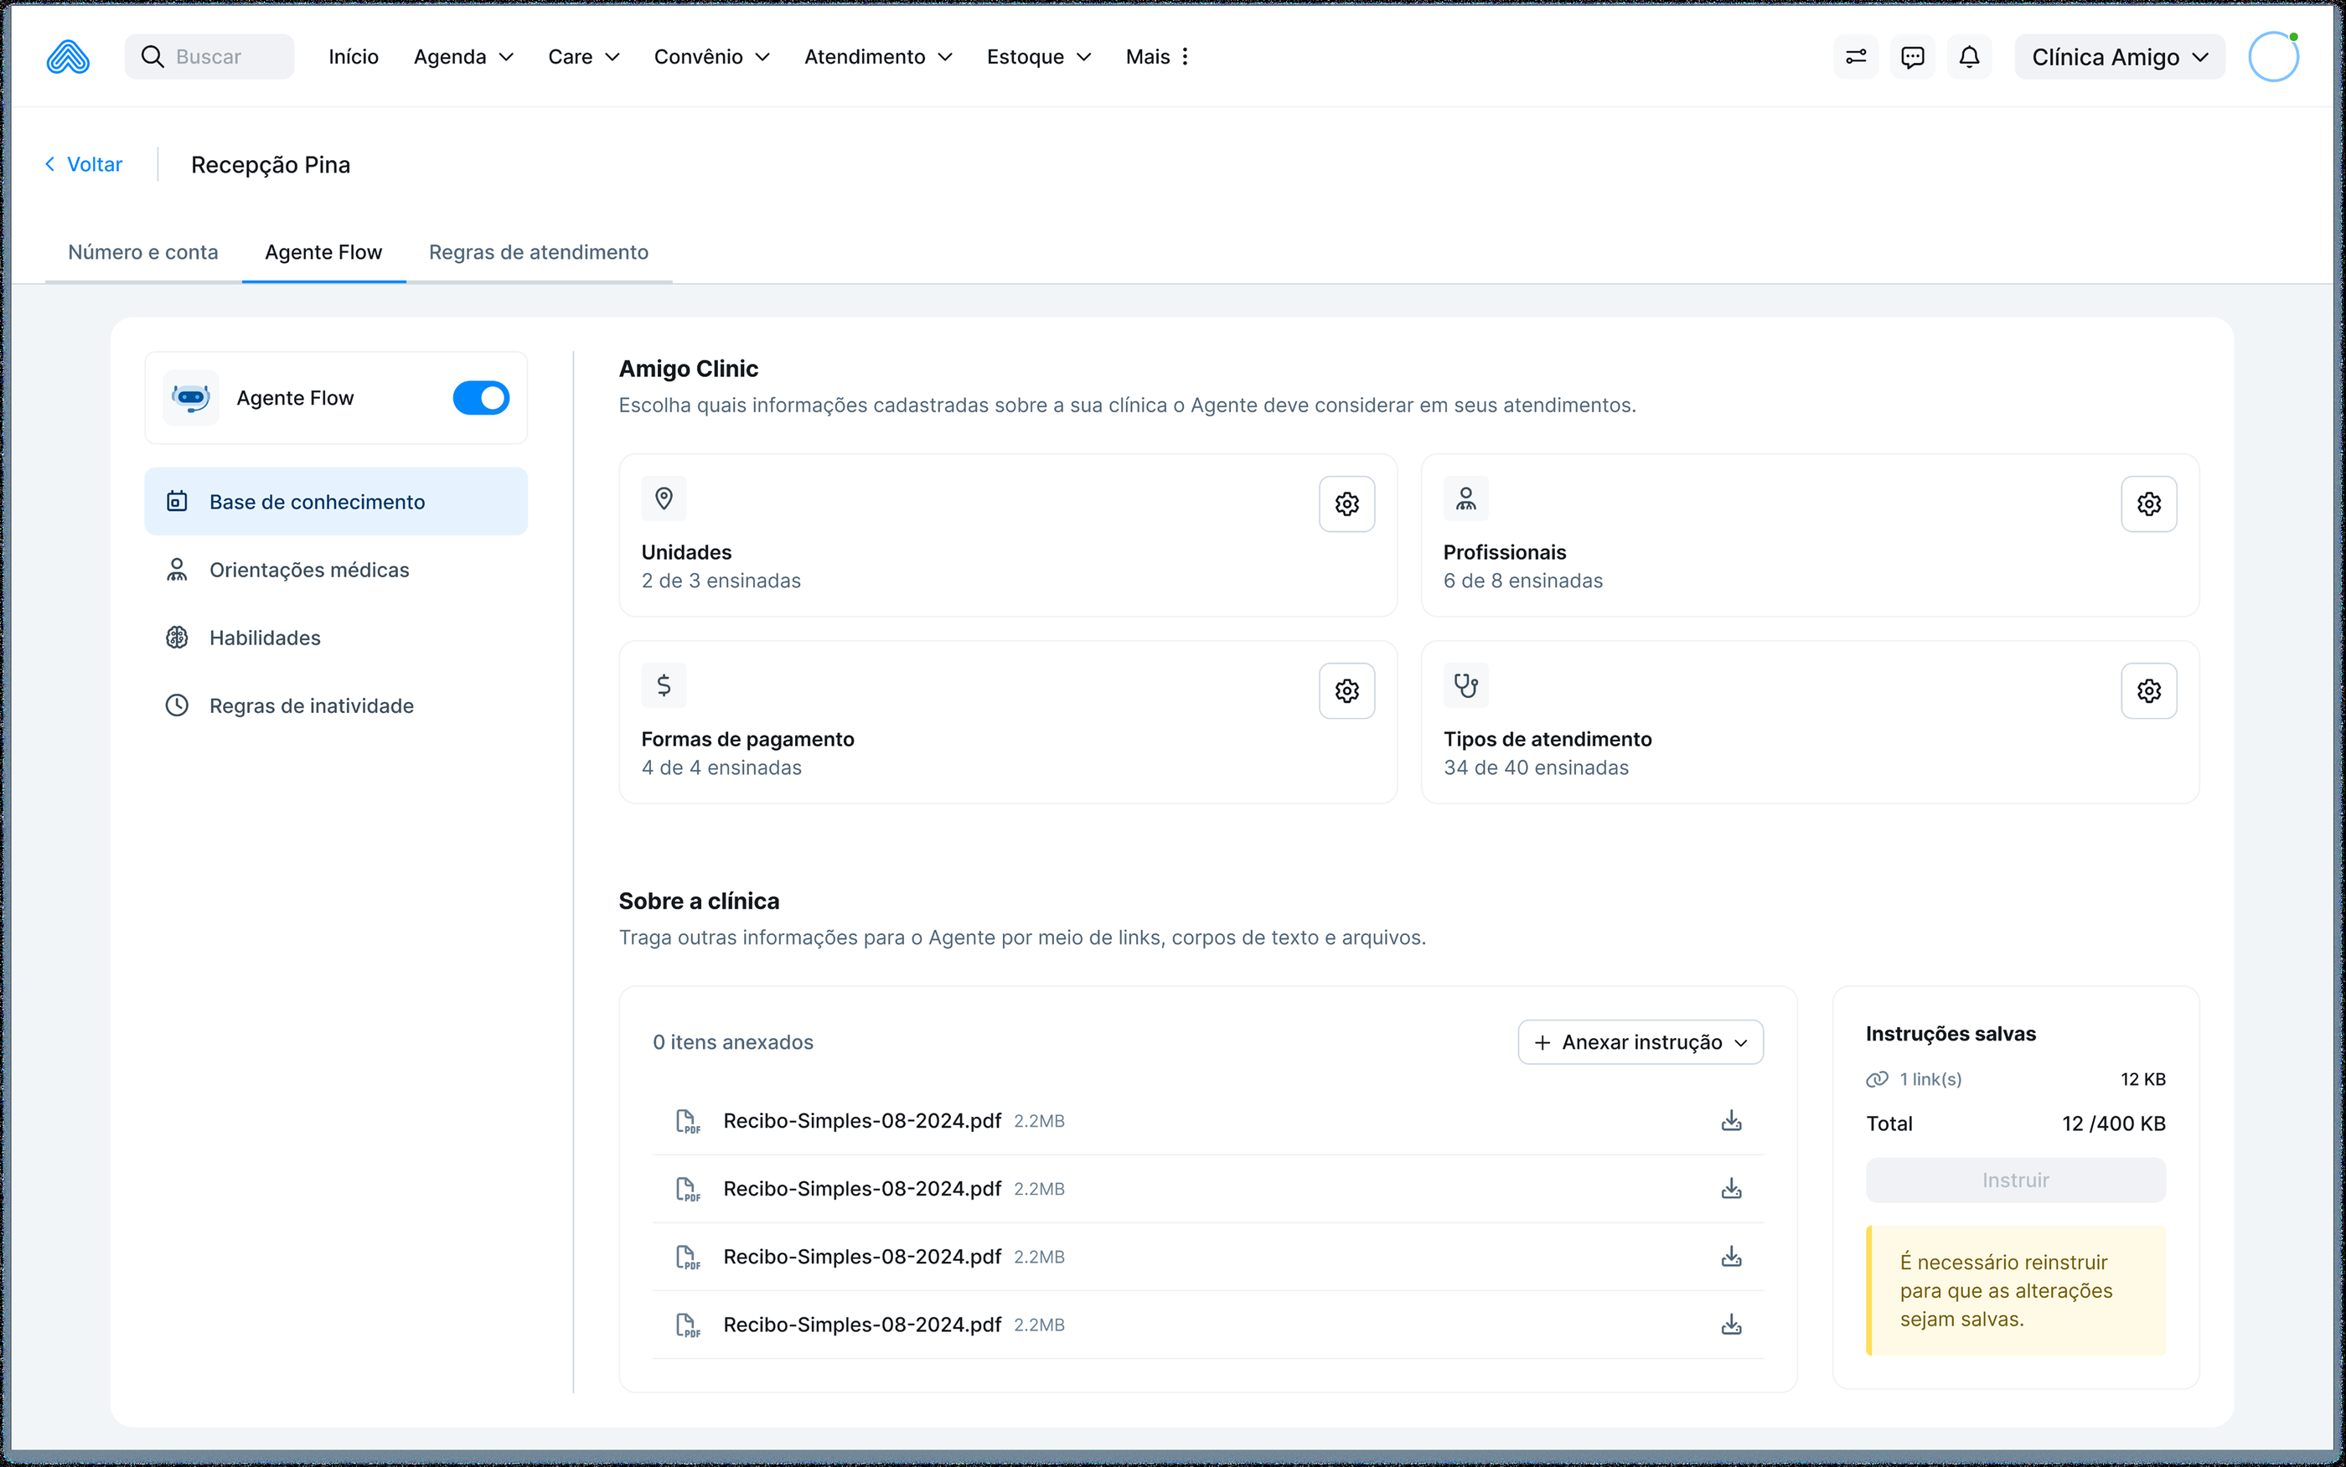2346x1467 pixels.
Task: Switch to the Número e conta tab
Action: [x=142, y=252]
